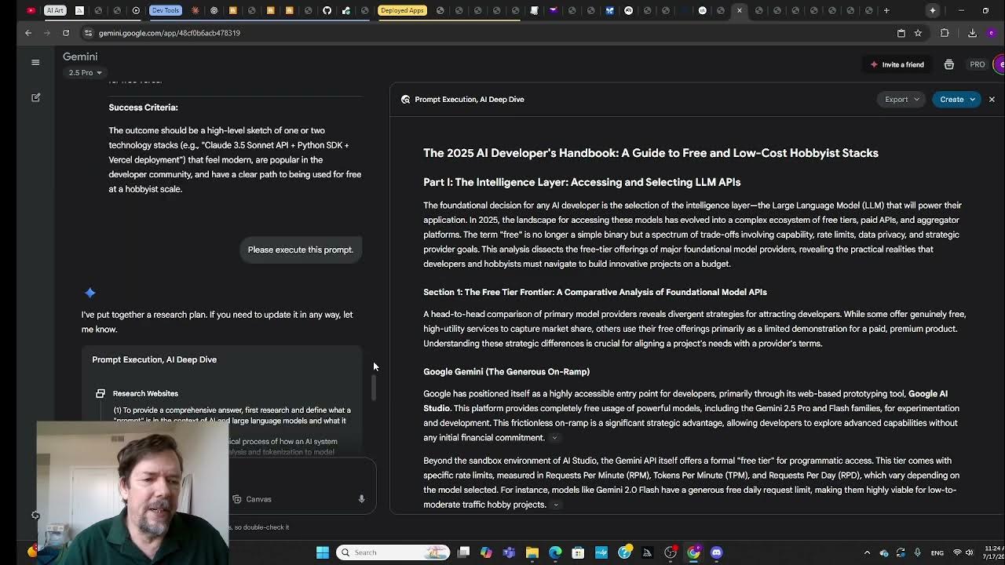Viewport: 1005px width, 565px height.
Task: Open the Dev Tools tab group
Action: tap(165, 10)
